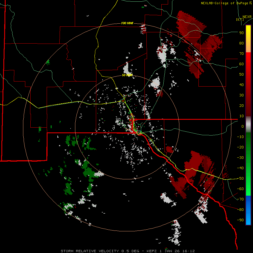Select the 90 knot scale value
The width and height of the screenshot is (253, 253).
click(241, 33)
